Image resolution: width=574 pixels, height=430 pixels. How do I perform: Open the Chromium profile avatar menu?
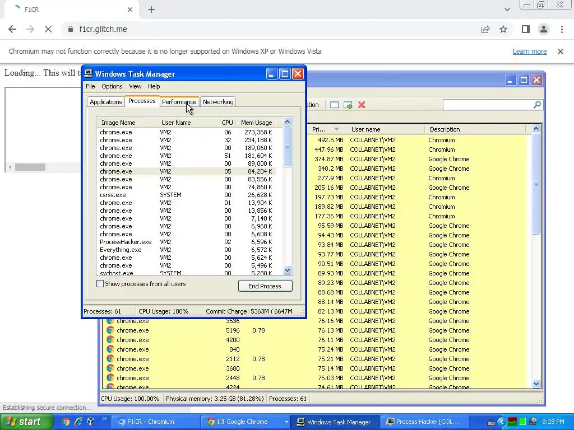[544, 29]
